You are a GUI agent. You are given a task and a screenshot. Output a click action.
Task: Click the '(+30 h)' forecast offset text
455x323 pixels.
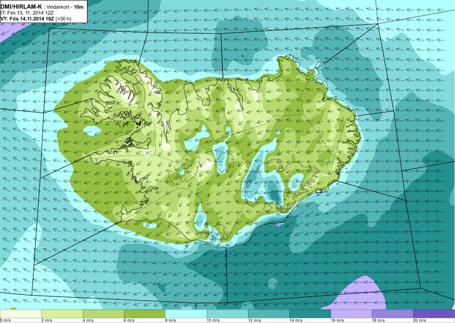[63, 19]
